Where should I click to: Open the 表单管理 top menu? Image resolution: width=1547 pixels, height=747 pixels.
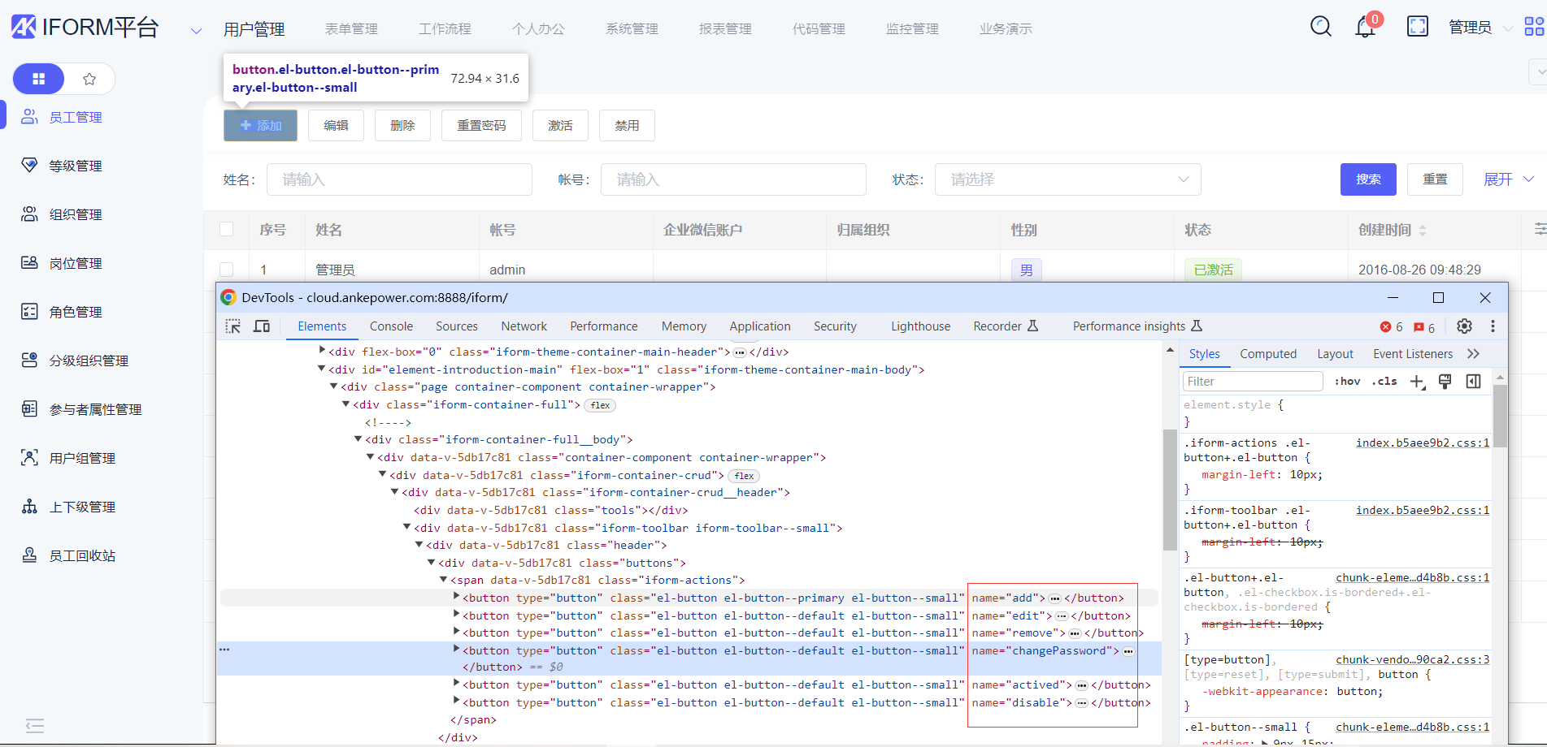[x=351, y=29]
